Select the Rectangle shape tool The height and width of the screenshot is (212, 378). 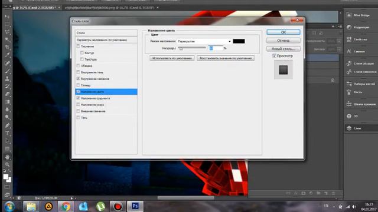click(7, 148)
